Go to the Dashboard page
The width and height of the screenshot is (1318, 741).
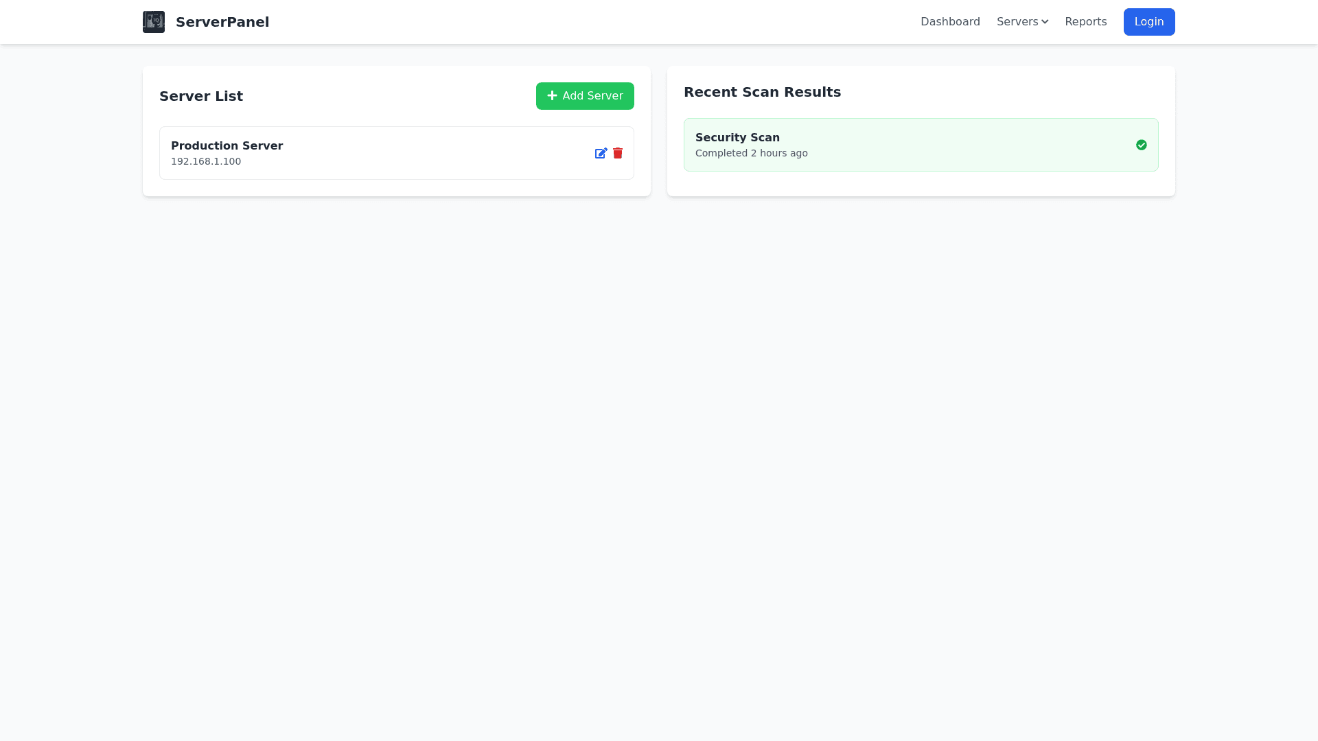point(950,22)
